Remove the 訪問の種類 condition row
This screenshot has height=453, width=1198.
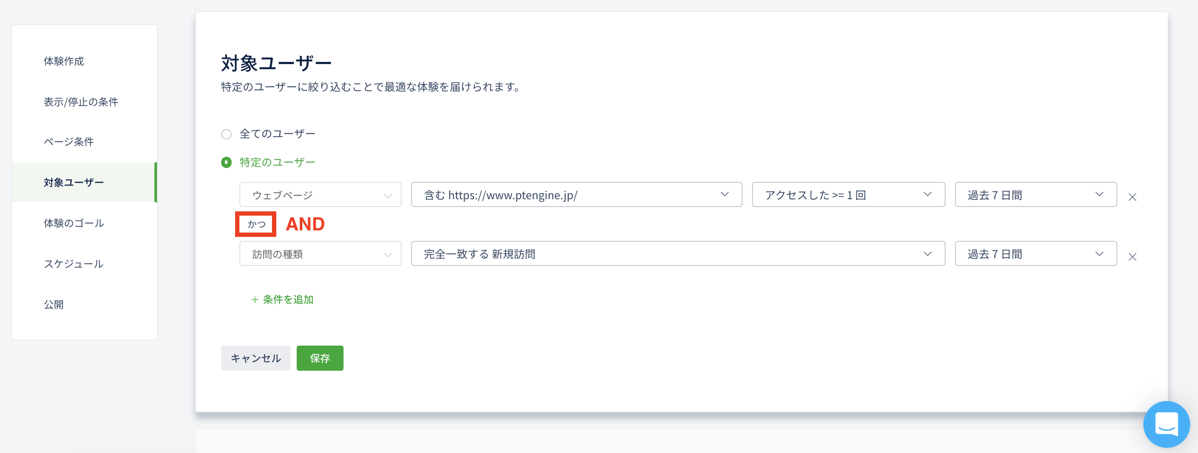coord(1133,257)
